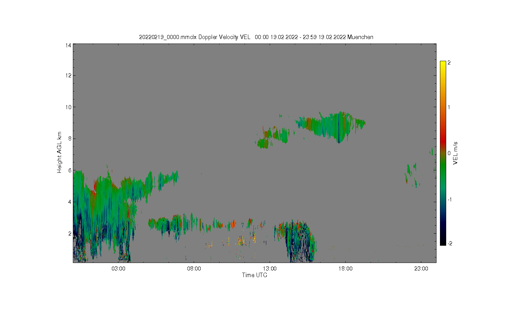Click the 6 height tick label

click(70, 170)
